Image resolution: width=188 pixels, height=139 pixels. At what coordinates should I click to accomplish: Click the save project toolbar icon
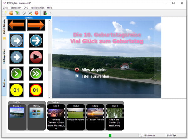pos(17,13)
